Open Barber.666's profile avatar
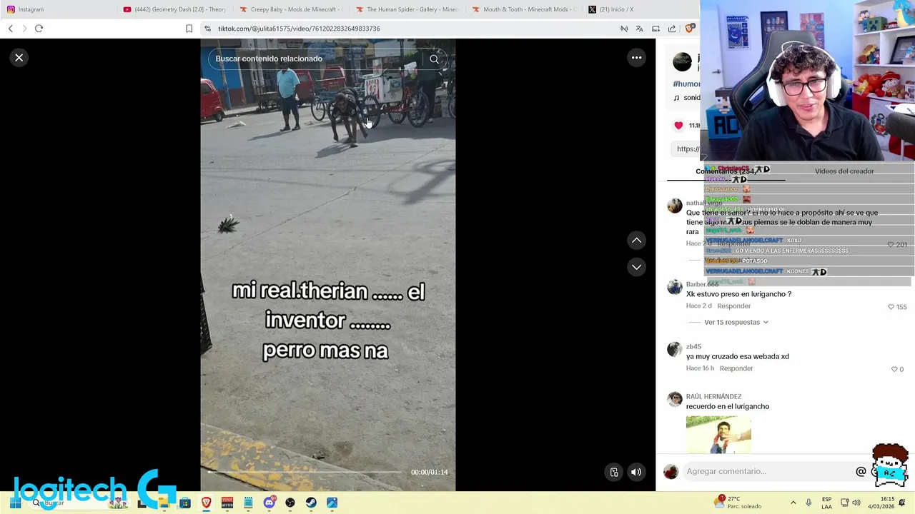Screen dimensions: 915x514 (x=675, y=287)
